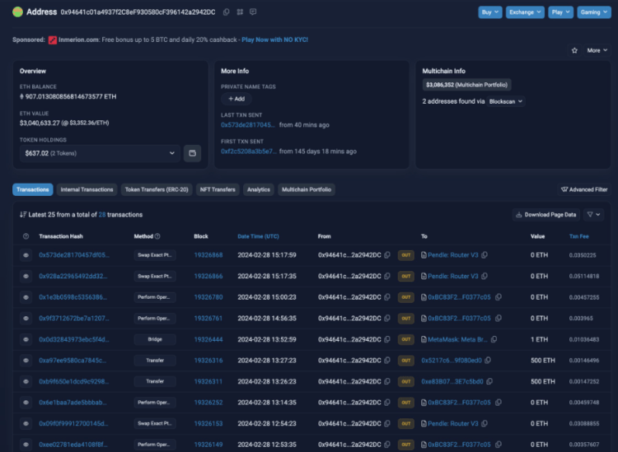Click the chat icon next to address
This screenshot has height=452, width=618.
coord(253,12)
